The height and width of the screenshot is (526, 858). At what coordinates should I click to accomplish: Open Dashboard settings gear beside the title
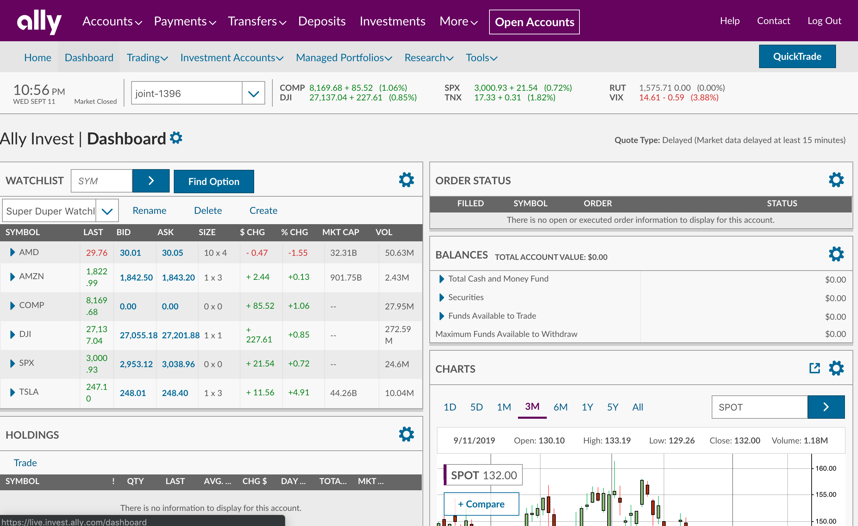click(176, 138)
